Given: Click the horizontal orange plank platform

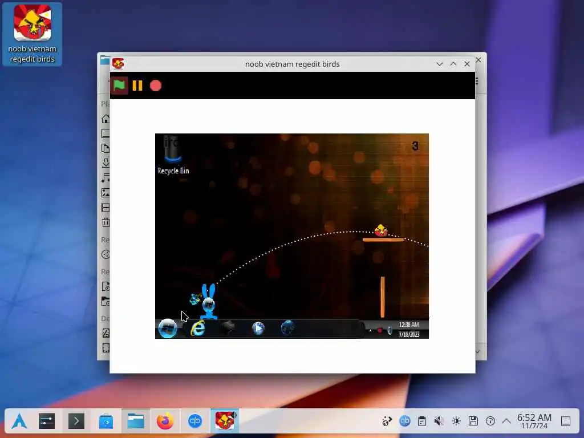Looking at the screenshot, I should coord(383,240).
